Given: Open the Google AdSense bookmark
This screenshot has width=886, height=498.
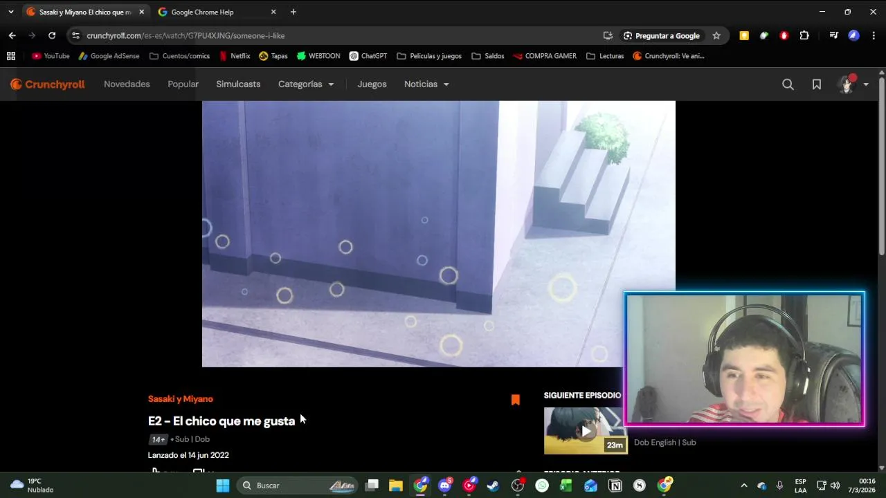Looking at the screenshot, I should (x=109, y=56).
